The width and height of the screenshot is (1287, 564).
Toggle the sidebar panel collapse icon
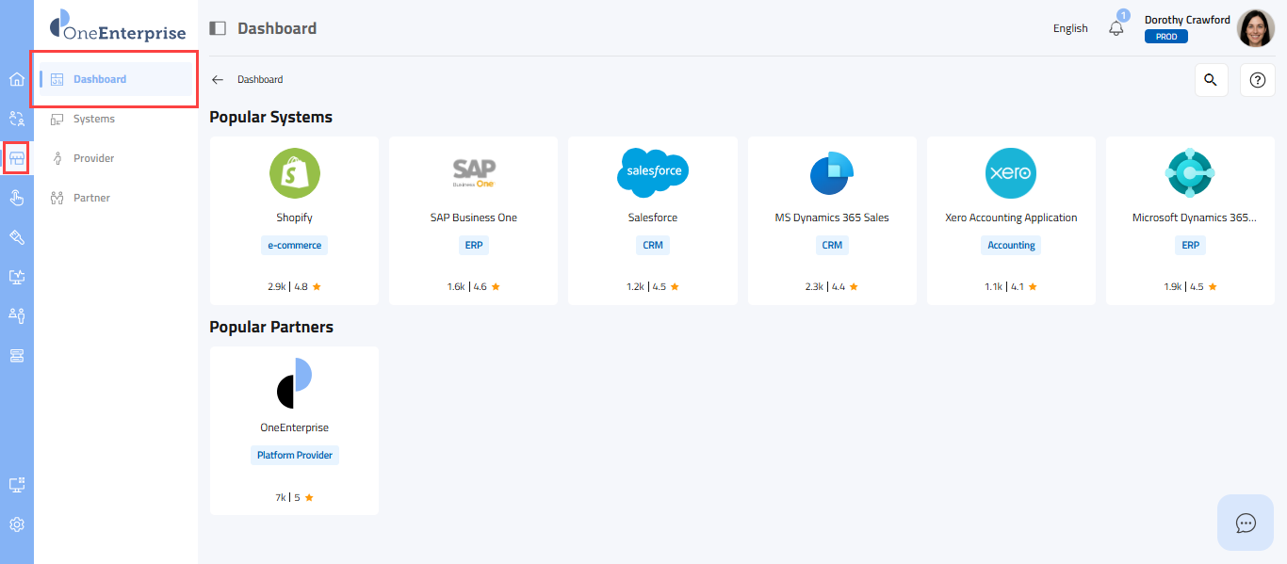click(218, 28)
